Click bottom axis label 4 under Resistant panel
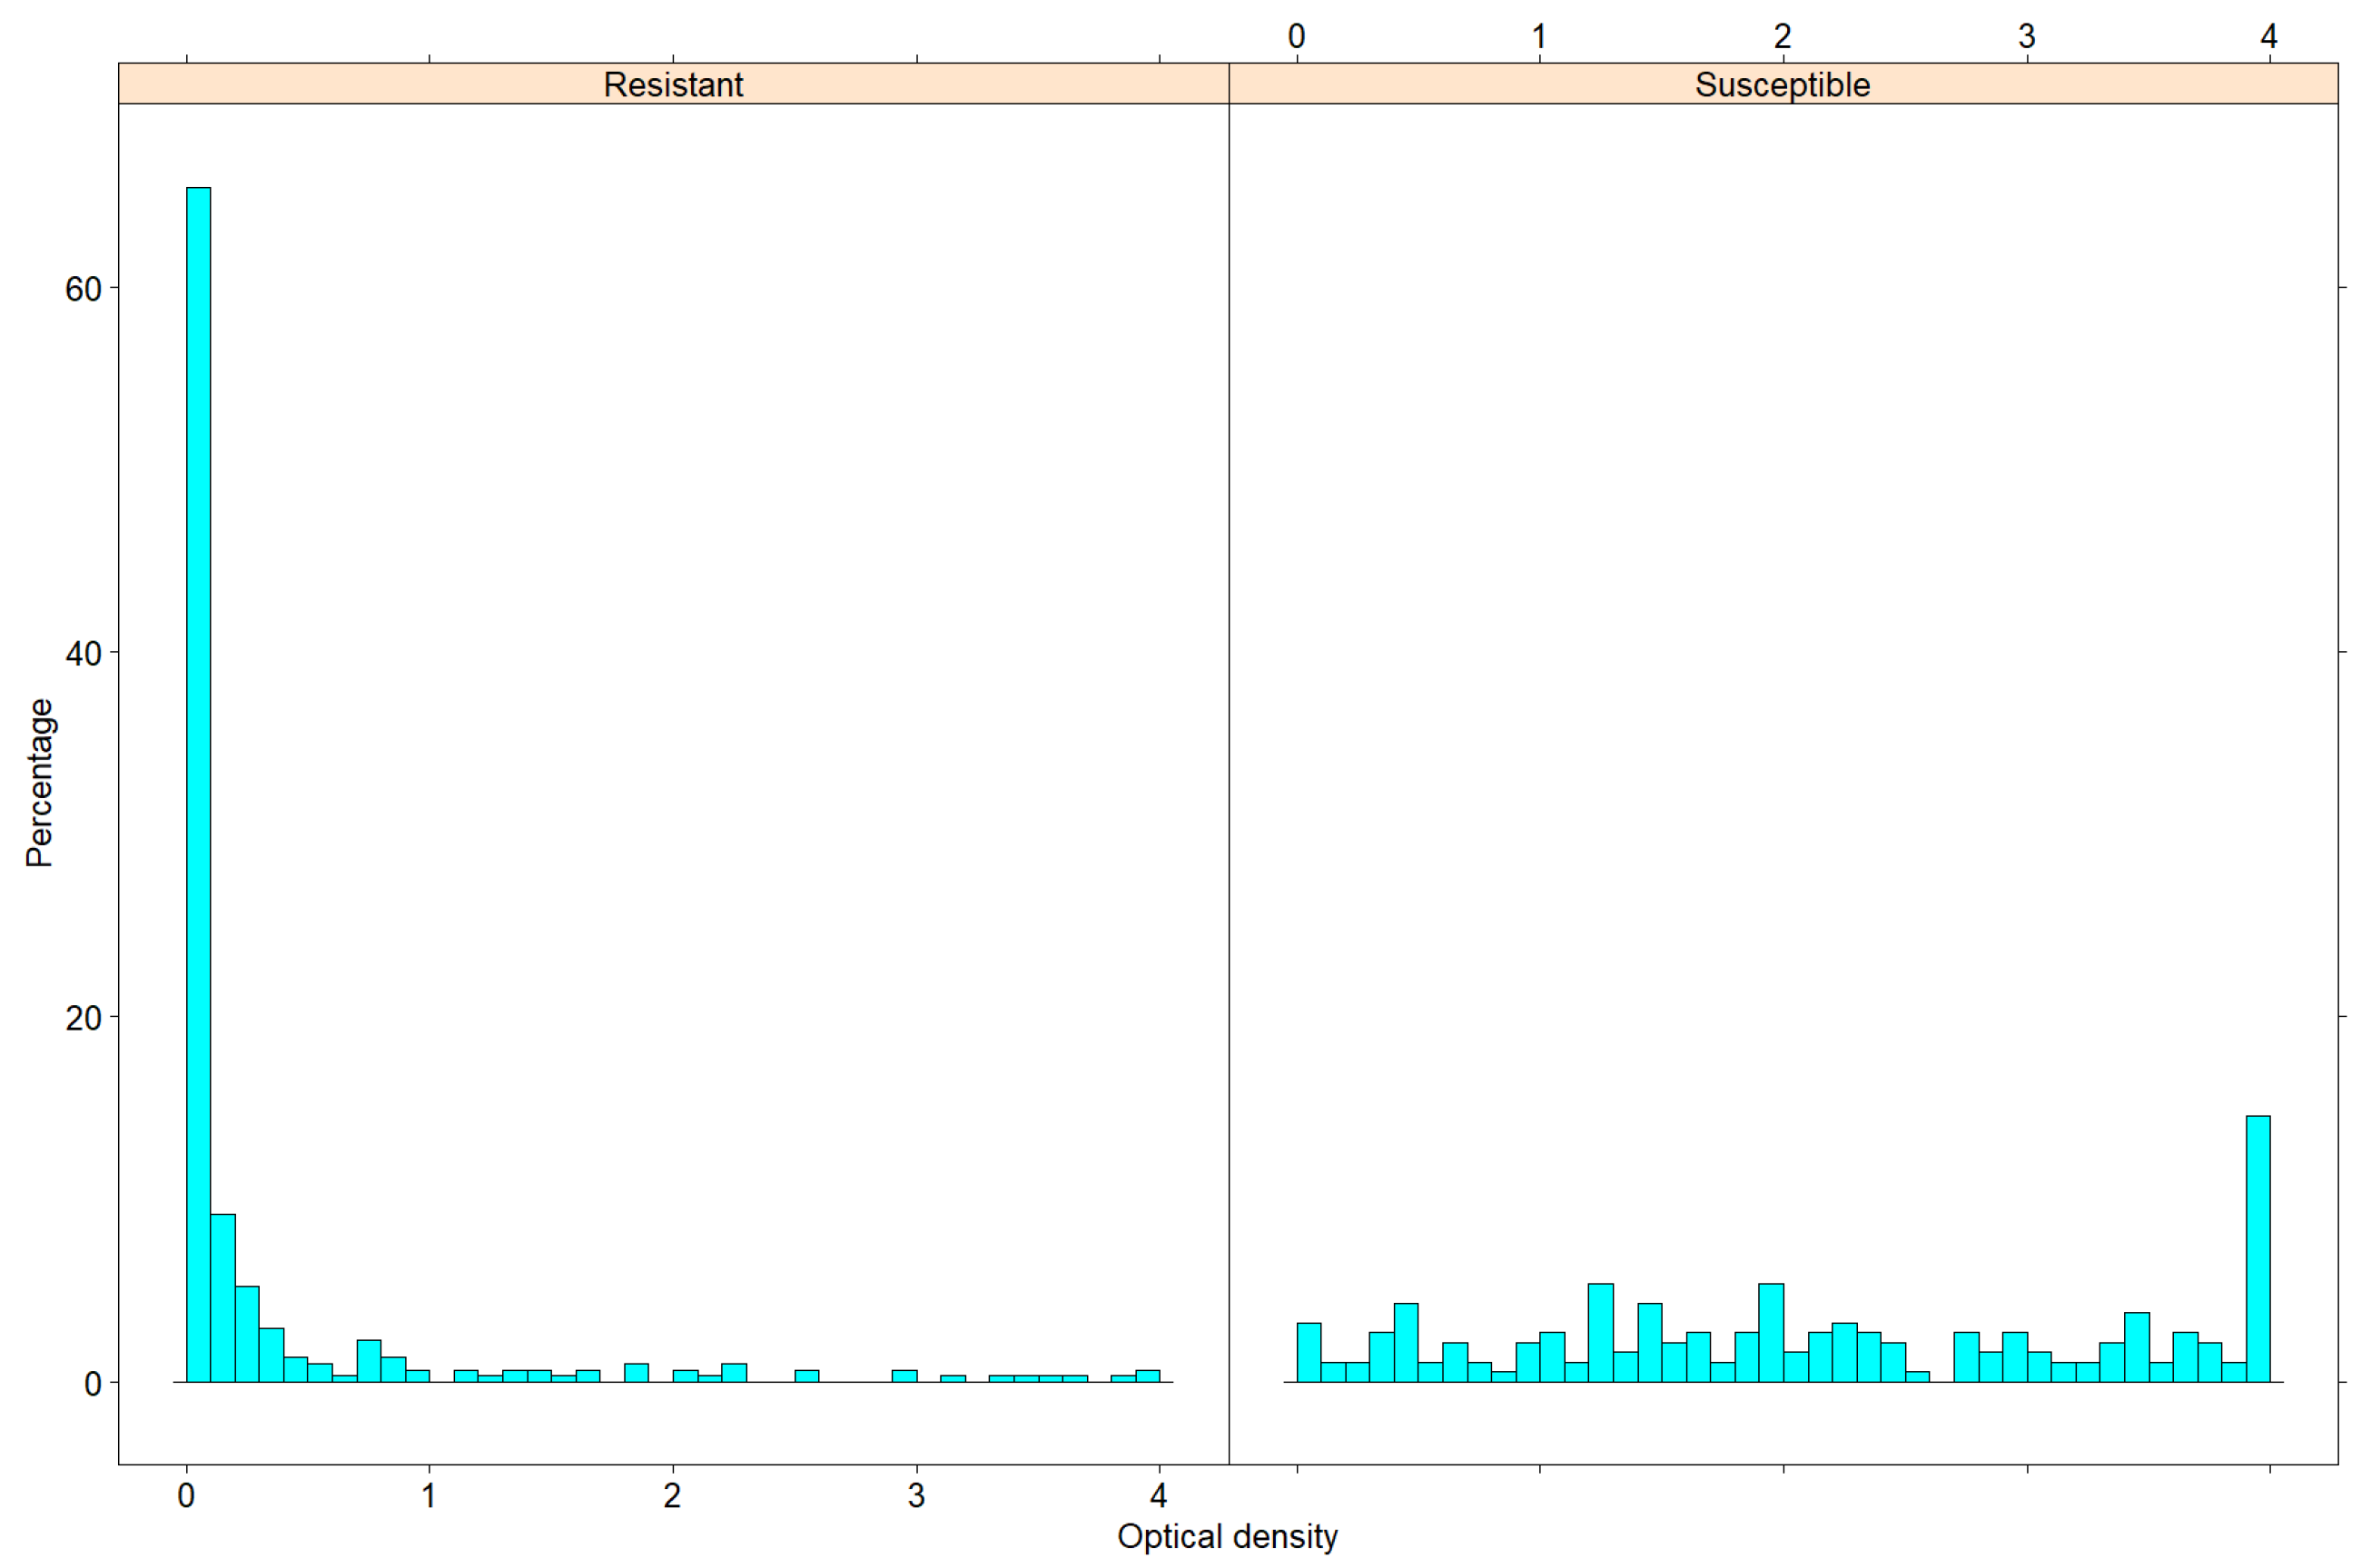The height and width of the screenshot is (1568, 2371). click(x=1159, y=1496)
